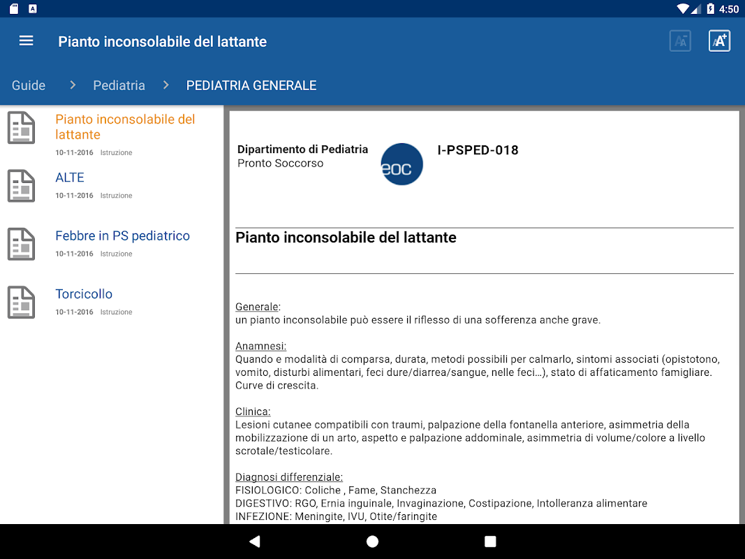Click the document icon beside ALTE
Viewport: 745px width, 559px height.
coord(22,186)
